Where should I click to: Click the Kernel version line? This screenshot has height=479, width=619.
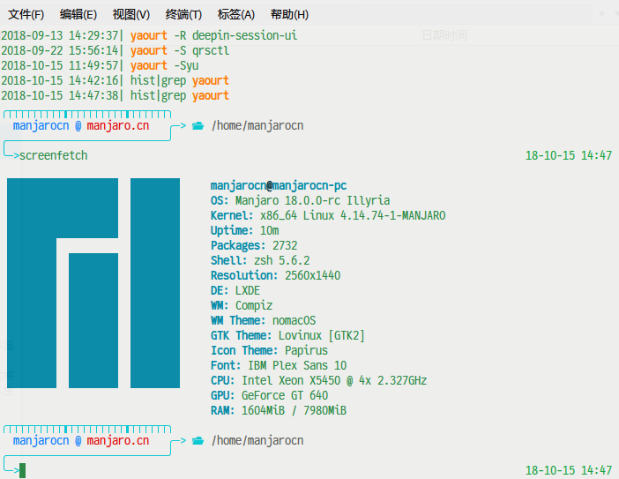pos(328,215)
